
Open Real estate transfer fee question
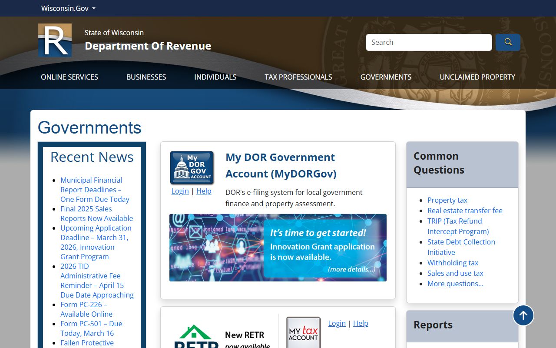click(465, 211)
